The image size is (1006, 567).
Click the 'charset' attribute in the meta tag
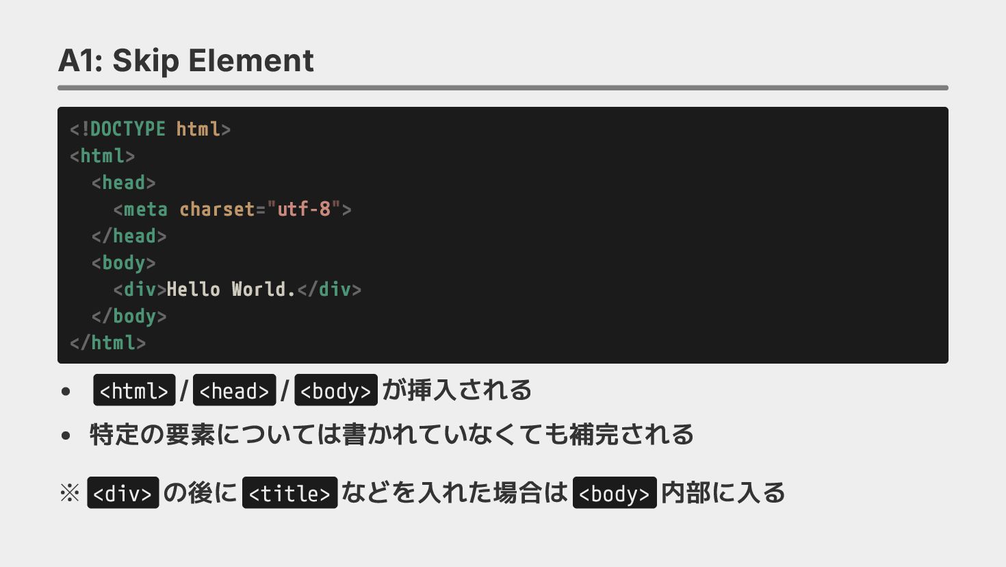tap(216, 209)
